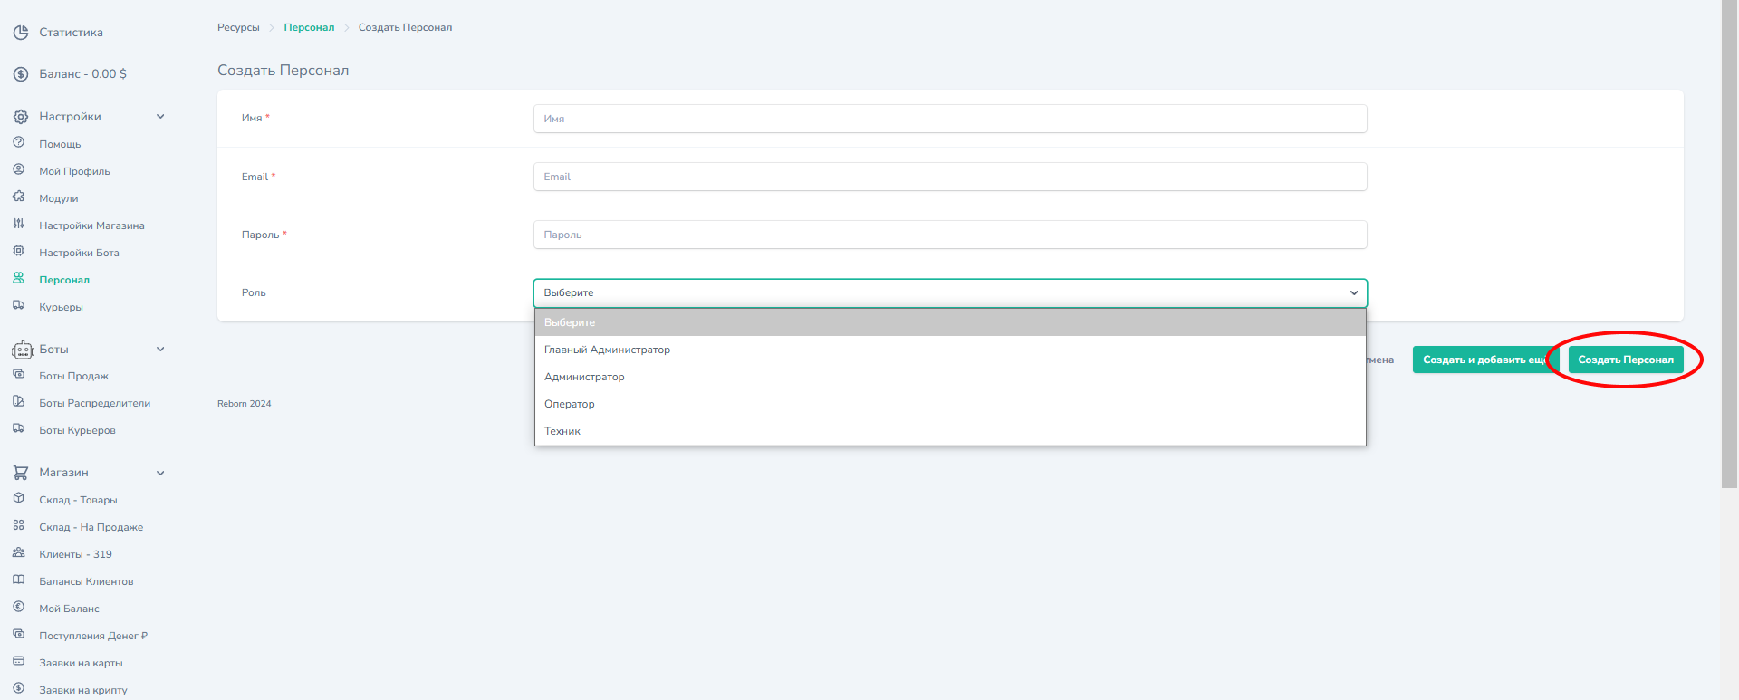Select Администратор role option
The image size is (1739, 700).
[950, 377]
